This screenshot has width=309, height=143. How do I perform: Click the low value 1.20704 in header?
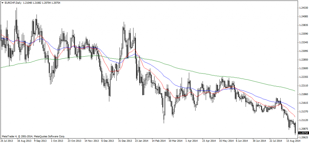tap(46, 2)
